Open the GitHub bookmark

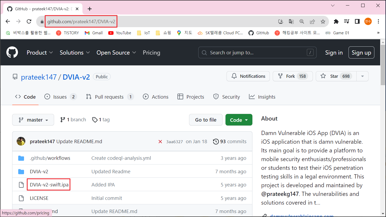point(259,33)
